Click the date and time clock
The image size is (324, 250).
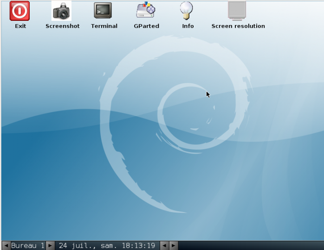pyautogui.click(x=107, y=245)
